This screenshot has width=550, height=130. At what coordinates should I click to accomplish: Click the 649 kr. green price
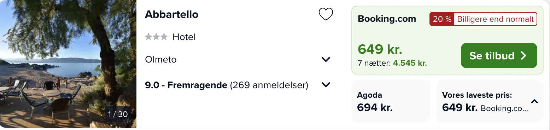[x=380, y=49]
